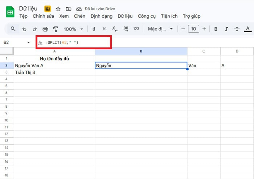Open the text color picker
The image size is (254, 179).
tap(248, 29)
